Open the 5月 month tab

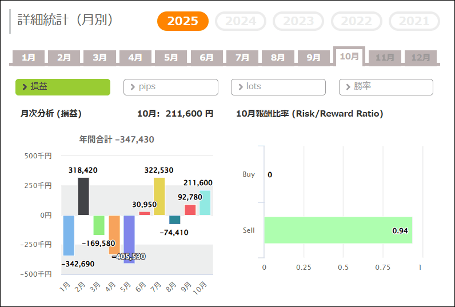click(x=171, y=58)
